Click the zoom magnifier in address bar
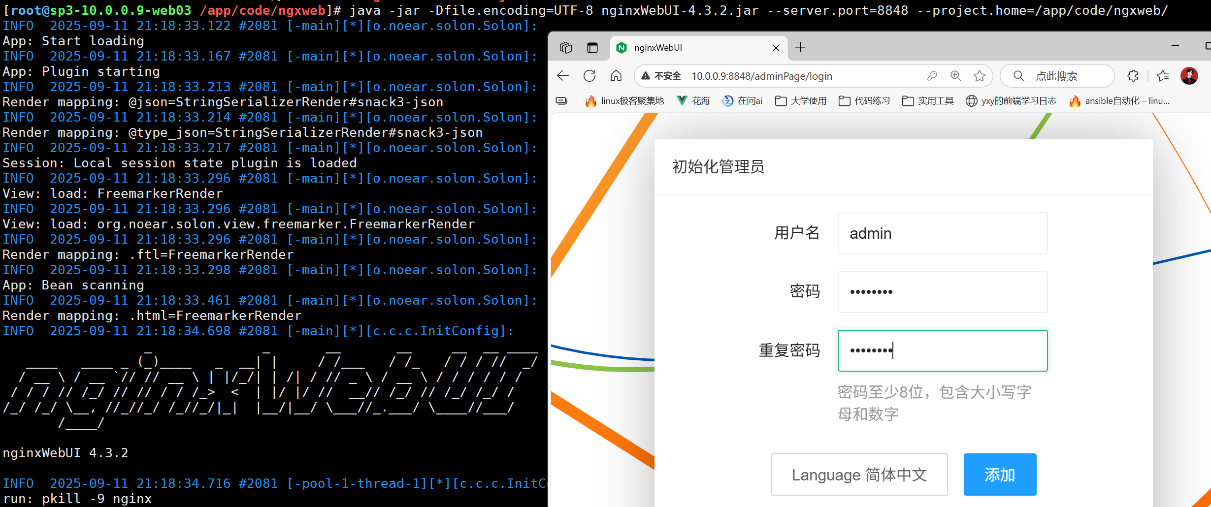The image size is (1211, 507). (x=955, y=76)
